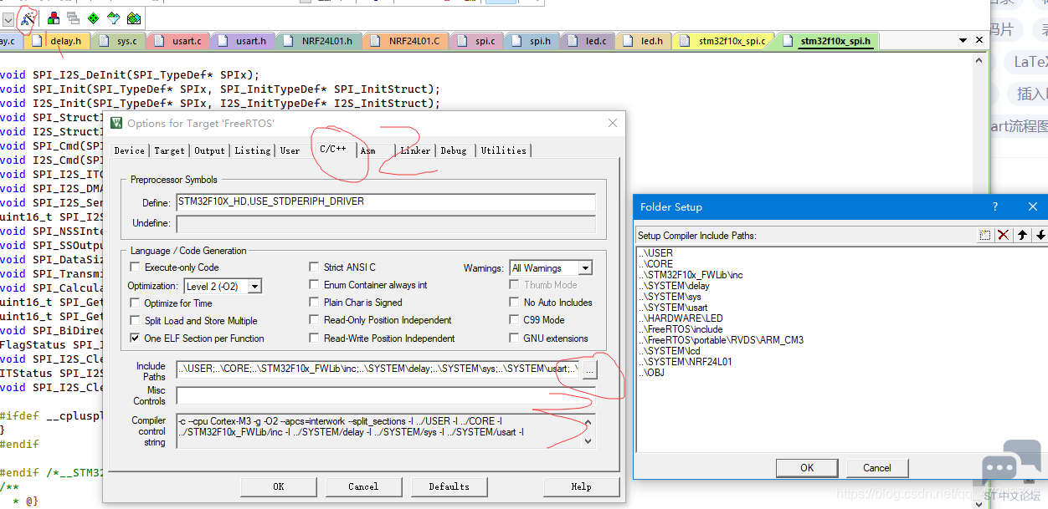Image resolution: width=1048 pixels, height=509 pixels.
Task: Select the ..\FreeRTOS\include path entry
Action: pos(681,329)
